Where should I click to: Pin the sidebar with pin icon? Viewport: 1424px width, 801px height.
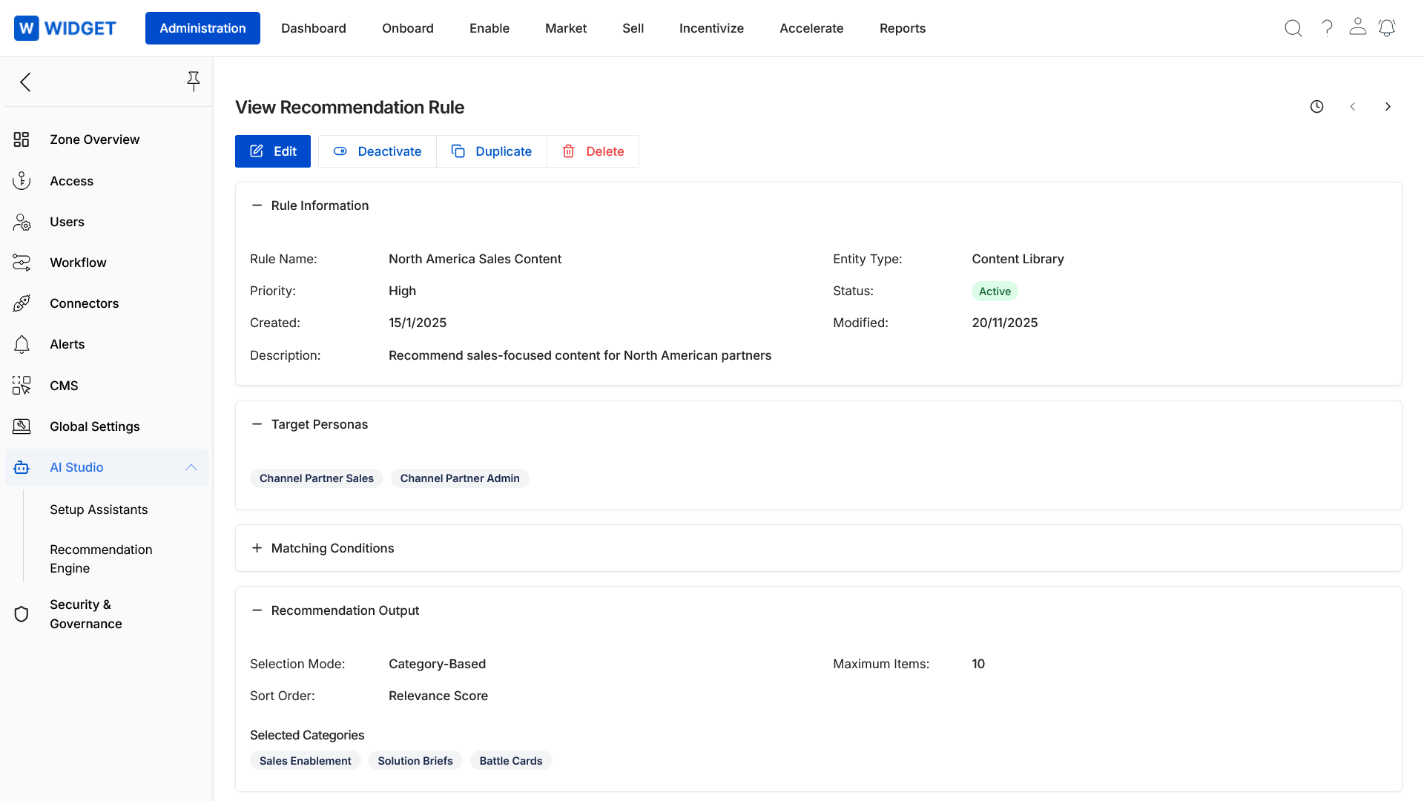click(194, 82)
